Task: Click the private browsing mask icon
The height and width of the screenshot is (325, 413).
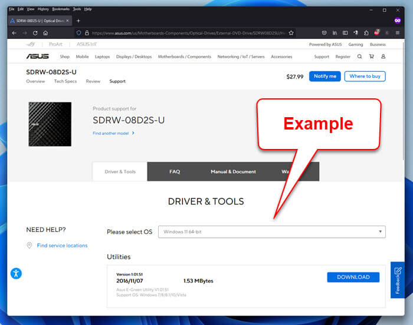Action: [x=398, y=21]
